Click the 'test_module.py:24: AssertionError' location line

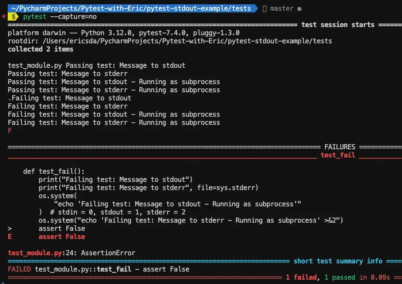72,253
